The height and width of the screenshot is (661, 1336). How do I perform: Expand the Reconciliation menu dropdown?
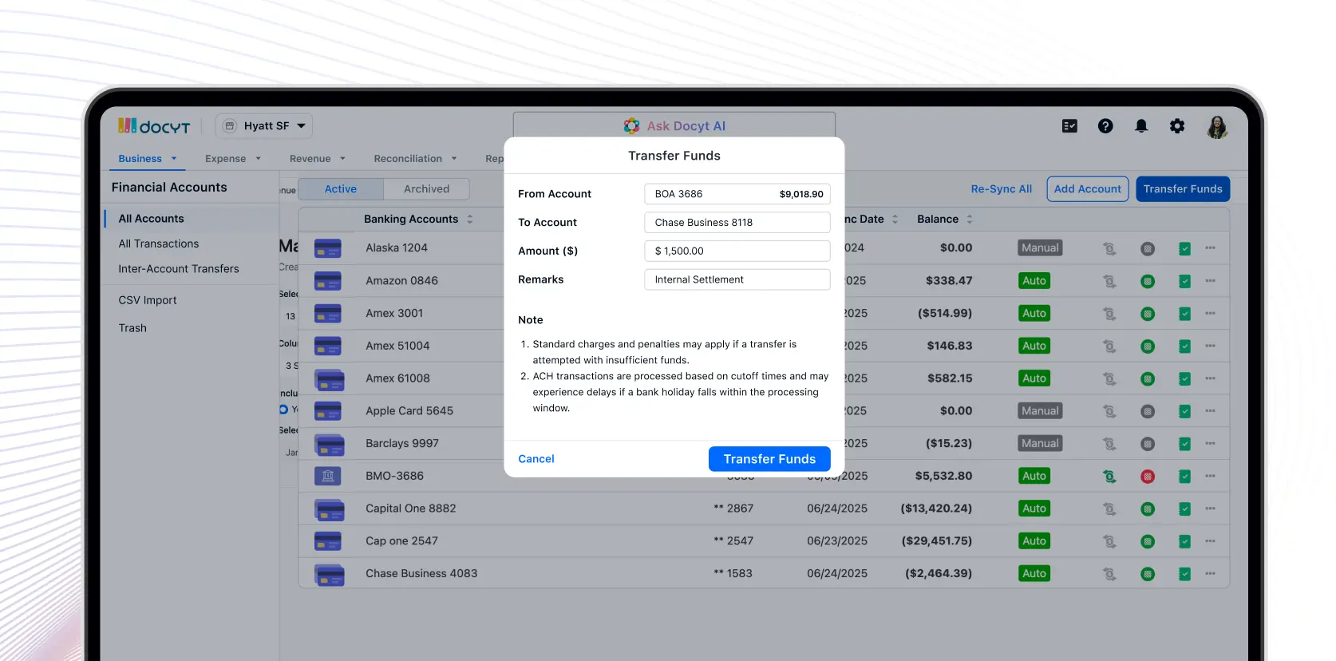click(416, 159)
